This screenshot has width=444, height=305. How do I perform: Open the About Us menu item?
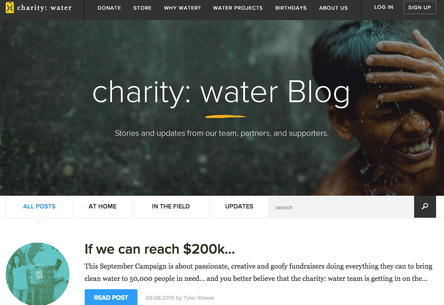pos(333,8)
